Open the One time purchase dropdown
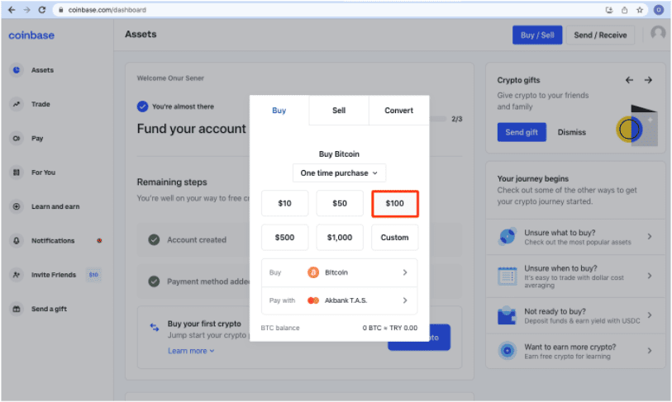Viewport: 672px width, 402px height. click(339, 173)
